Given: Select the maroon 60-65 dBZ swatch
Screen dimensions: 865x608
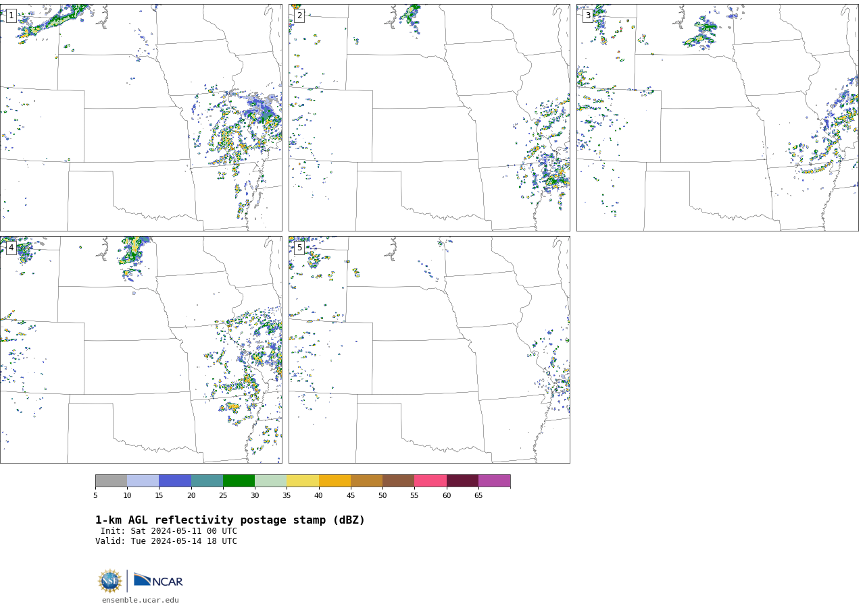Looking at the screenshot, I should [x=462, y=481].
